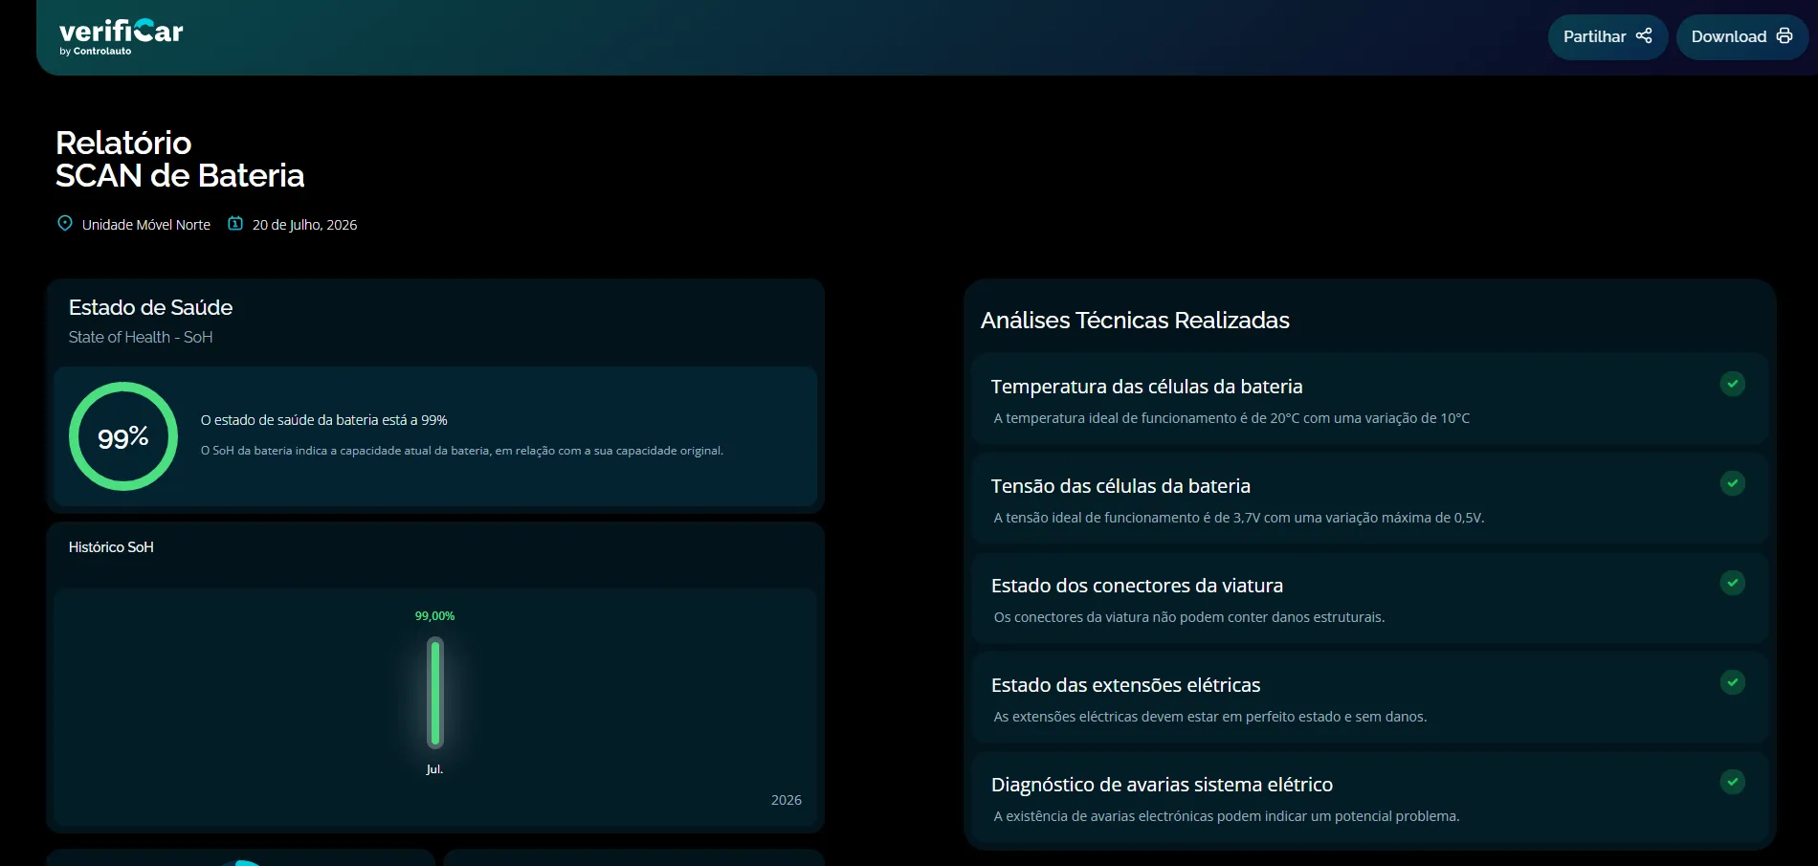The width and height of the screenshot is (1818, 866).
Task: Click 'A existência de avarias electrónicas' description
Action: tap(1227, 816)
